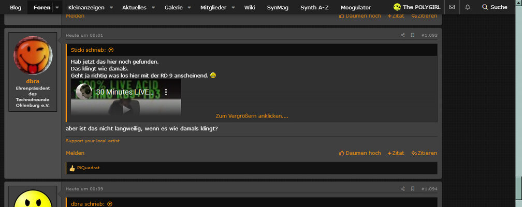Expand the Galerie dropdown arrow
Screen dimensions: 522x207
pyautogui.click(x=189, y=7)
